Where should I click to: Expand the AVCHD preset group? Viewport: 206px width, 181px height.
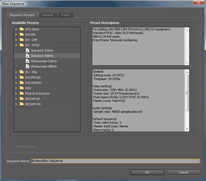[x=16, y=34]
